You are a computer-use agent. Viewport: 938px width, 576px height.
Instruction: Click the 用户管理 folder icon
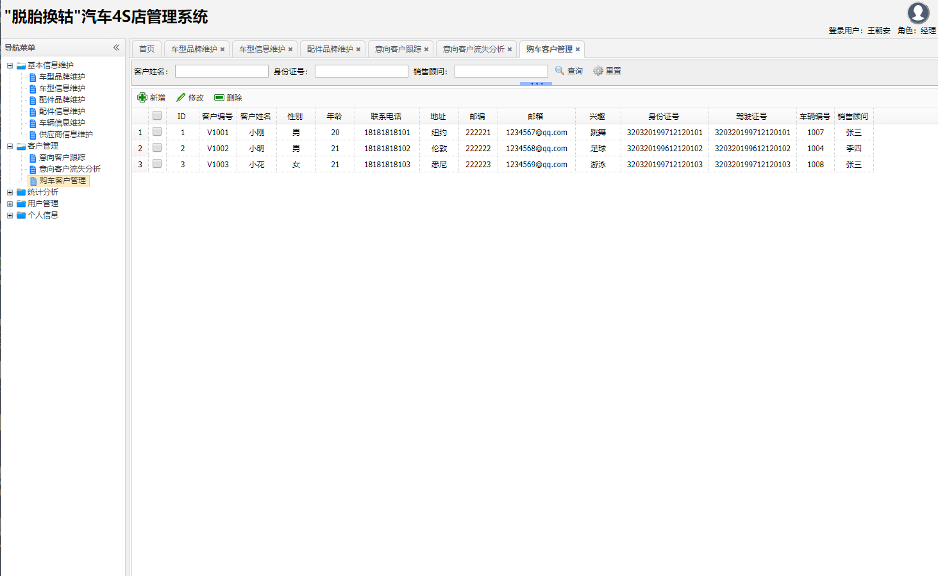coord(21,204)
